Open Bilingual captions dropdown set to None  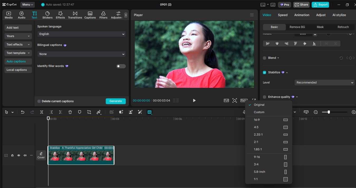click(81, 54)
